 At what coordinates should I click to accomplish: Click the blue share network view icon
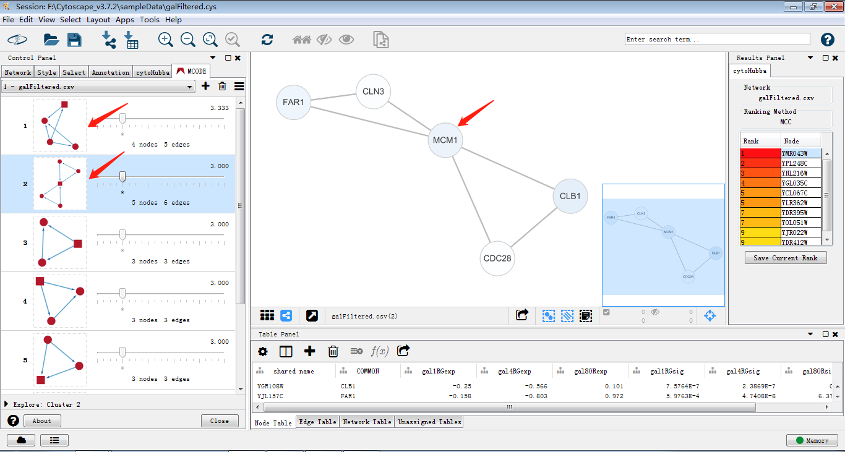(x=286, y=315)
